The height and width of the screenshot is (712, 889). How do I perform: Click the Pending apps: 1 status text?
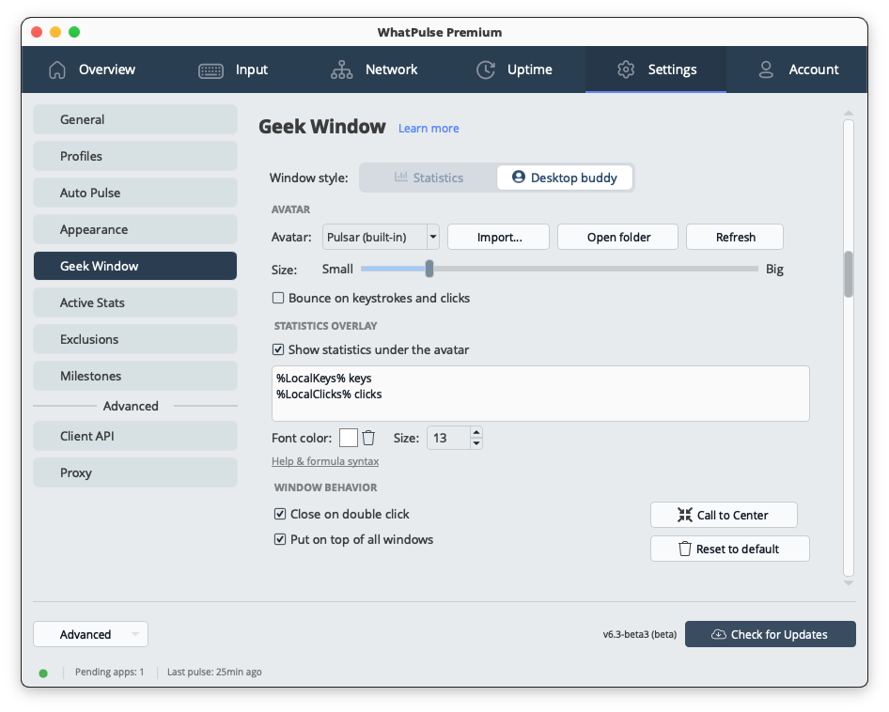click(x=109, y=673)
